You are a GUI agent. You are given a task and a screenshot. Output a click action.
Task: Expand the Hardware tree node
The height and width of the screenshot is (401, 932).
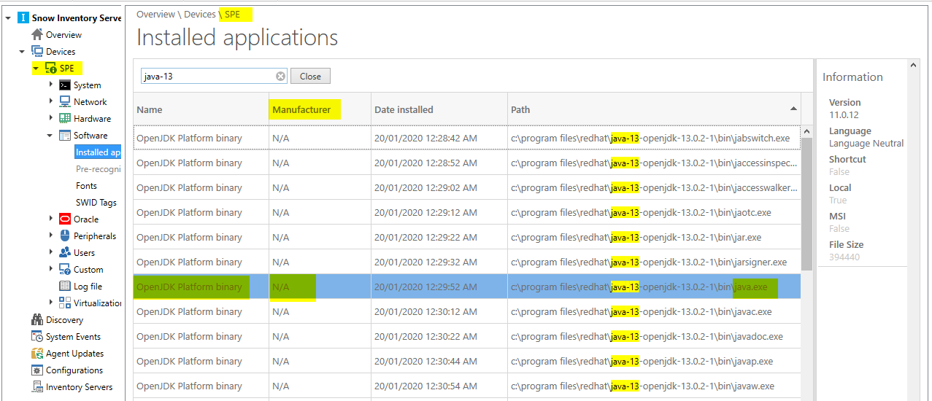50,118
